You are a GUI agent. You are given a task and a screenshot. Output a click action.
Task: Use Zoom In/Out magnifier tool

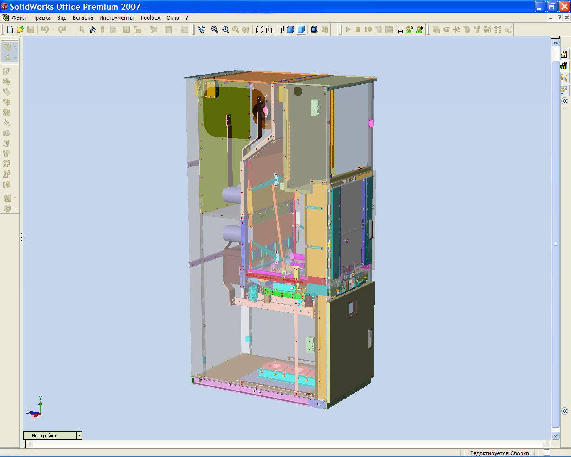click(x=236, y=29)
